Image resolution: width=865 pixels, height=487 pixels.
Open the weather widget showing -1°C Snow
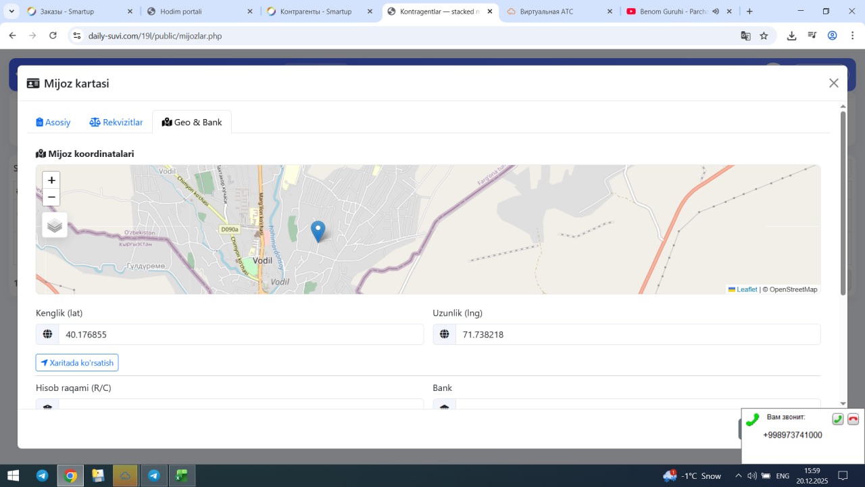693,476
